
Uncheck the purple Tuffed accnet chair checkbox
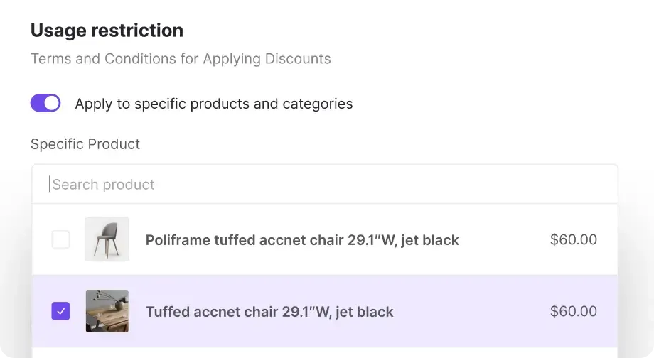click(x=60, y=311)
